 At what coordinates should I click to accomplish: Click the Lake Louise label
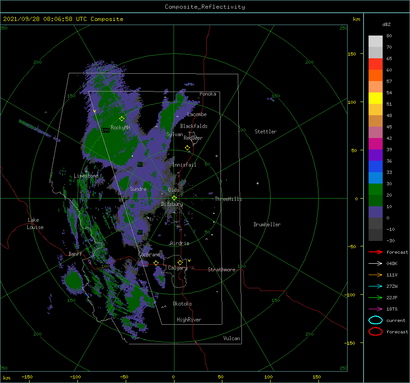(x=35, y=224)
